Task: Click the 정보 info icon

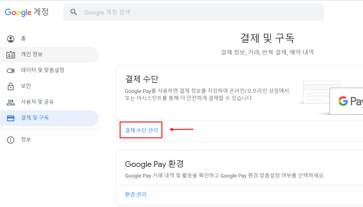Action: pos(11,140)
